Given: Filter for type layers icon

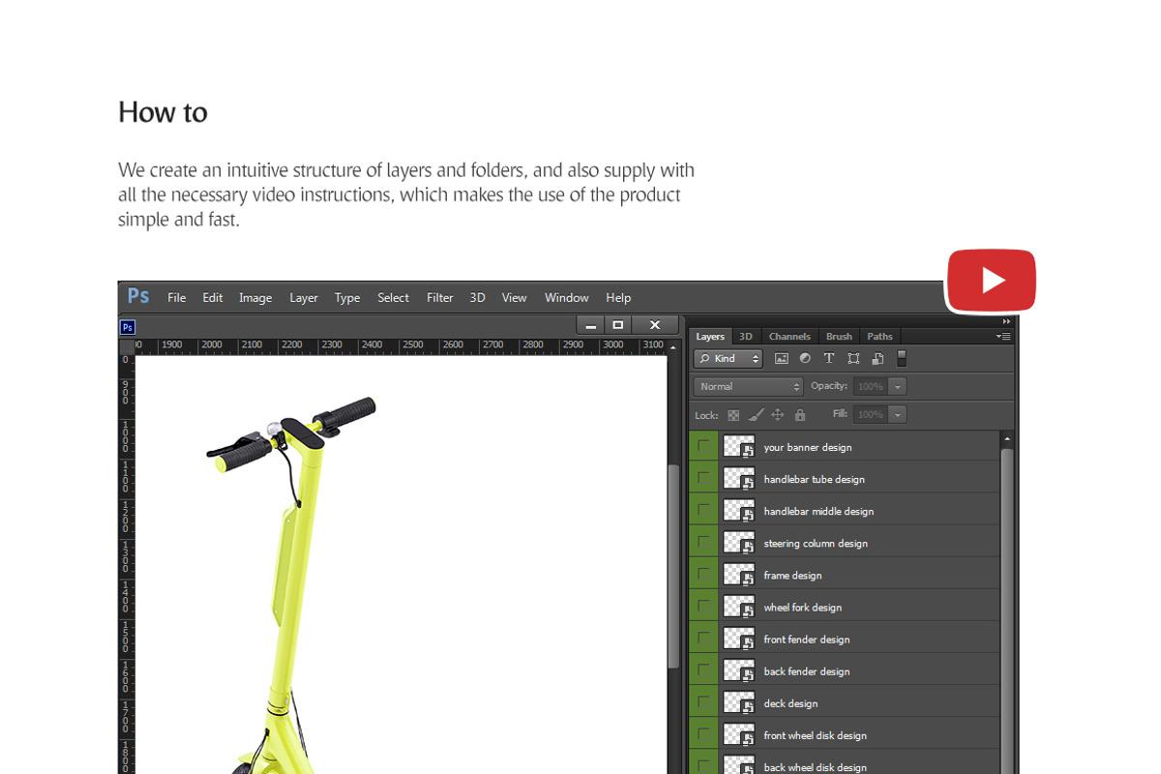Looking at the screenshot, I should (828, 358).
